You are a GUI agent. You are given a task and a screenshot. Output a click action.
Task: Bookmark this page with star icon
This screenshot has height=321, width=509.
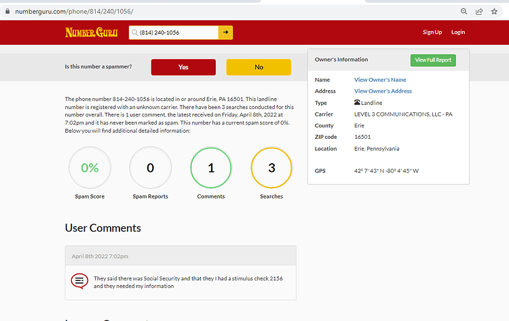click(x=494, y=12)
